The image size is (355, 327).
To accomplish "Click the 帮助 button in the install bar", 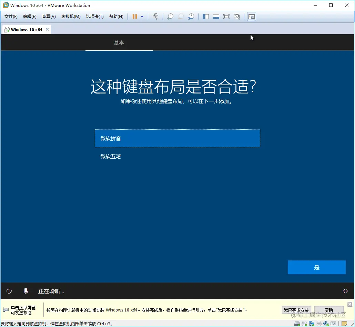I will [x=329, y=310].
